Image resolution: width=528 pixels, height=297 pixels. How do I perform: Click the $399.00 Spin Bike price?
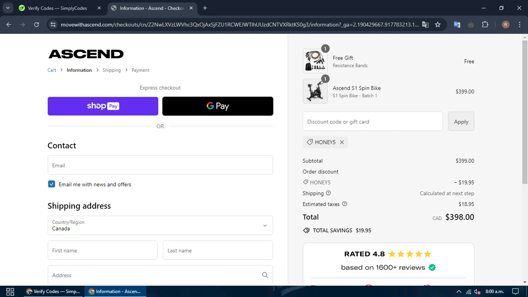pos(465,92)
